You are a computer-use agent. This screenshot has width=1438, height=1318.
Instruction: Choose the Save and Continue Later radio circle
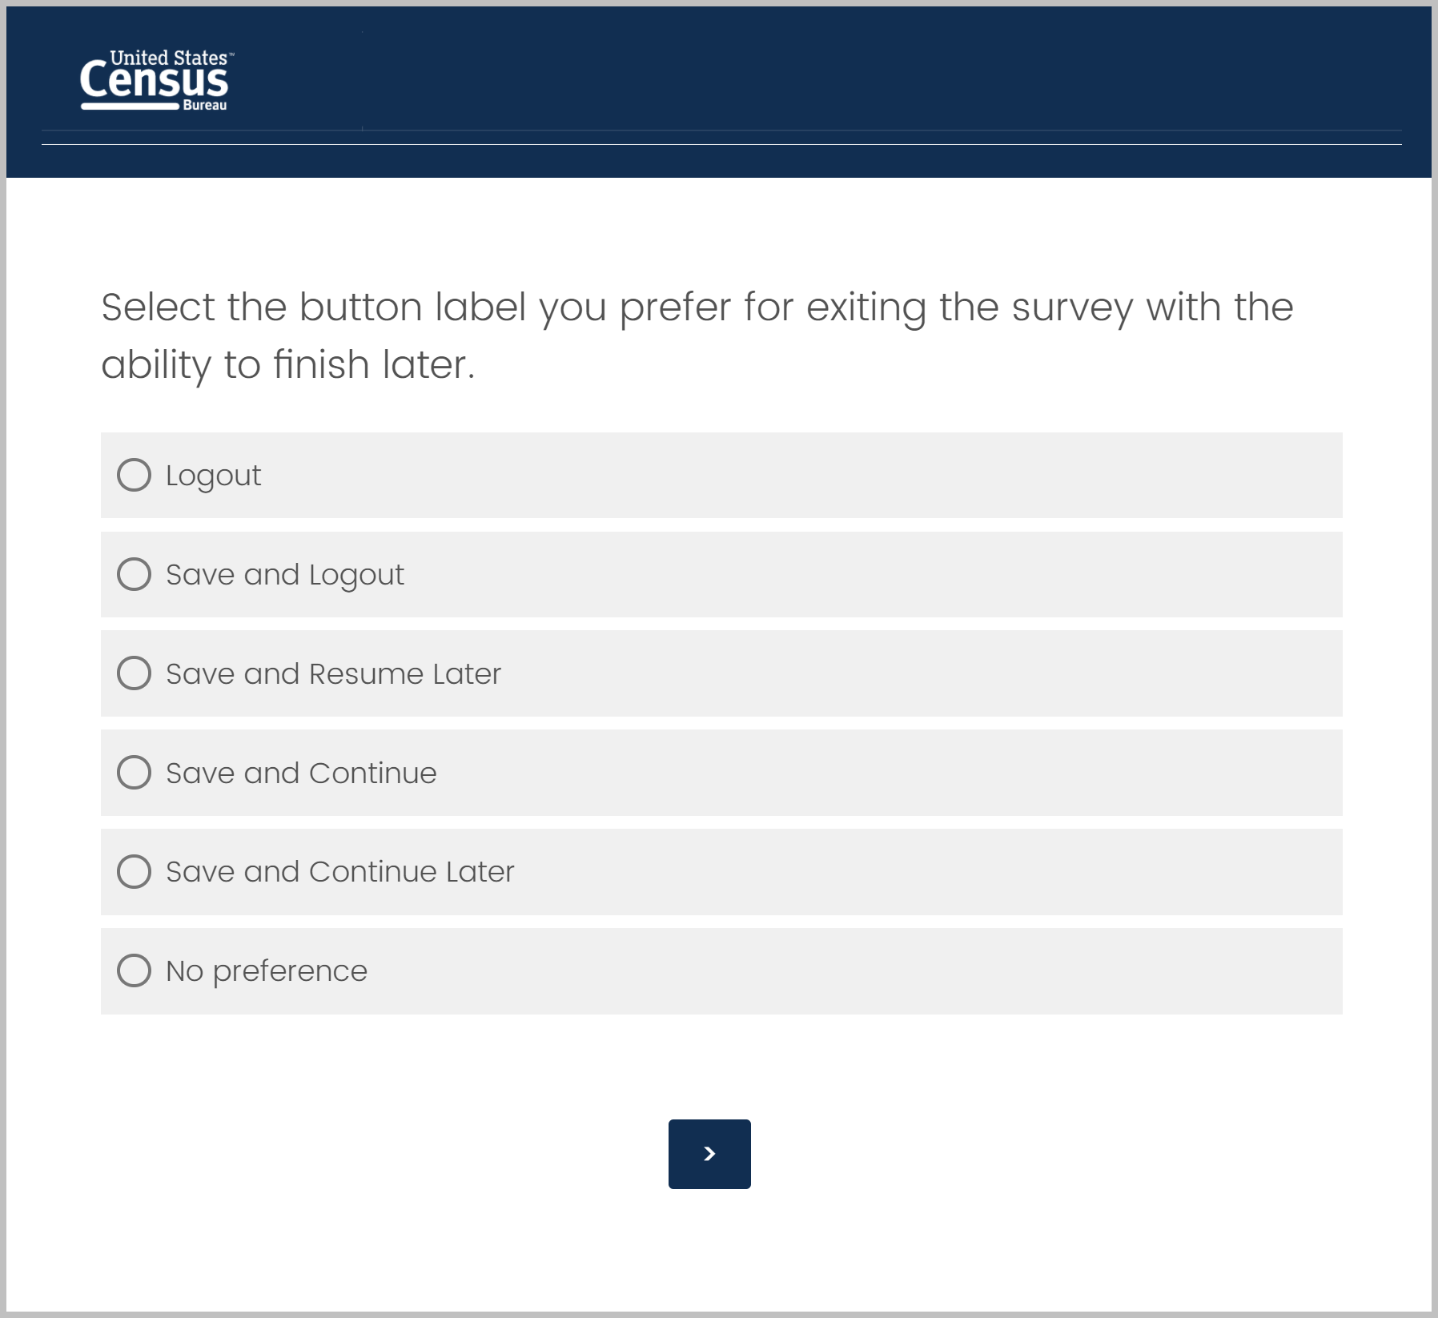[x=134, y=871]
